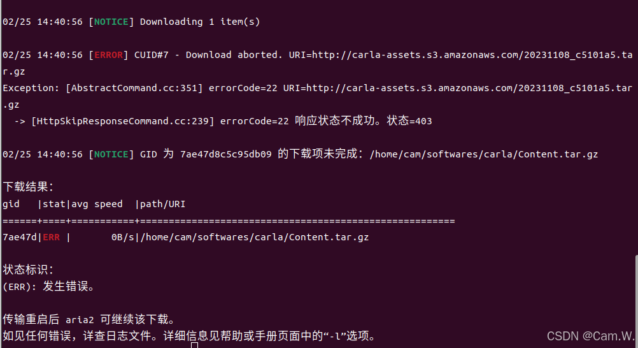The width and height of the screenshot is (638, 348).
Task: Click the red ERR status in results row
Action: (x=52, y=238)
